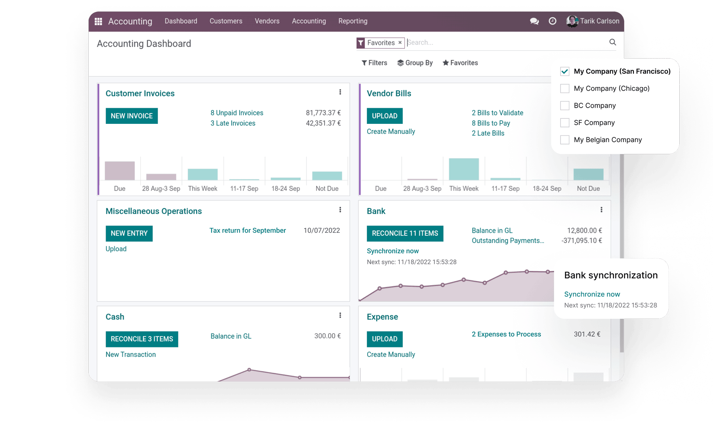Enable the BC Company checkbox

[x=564, y=105]
